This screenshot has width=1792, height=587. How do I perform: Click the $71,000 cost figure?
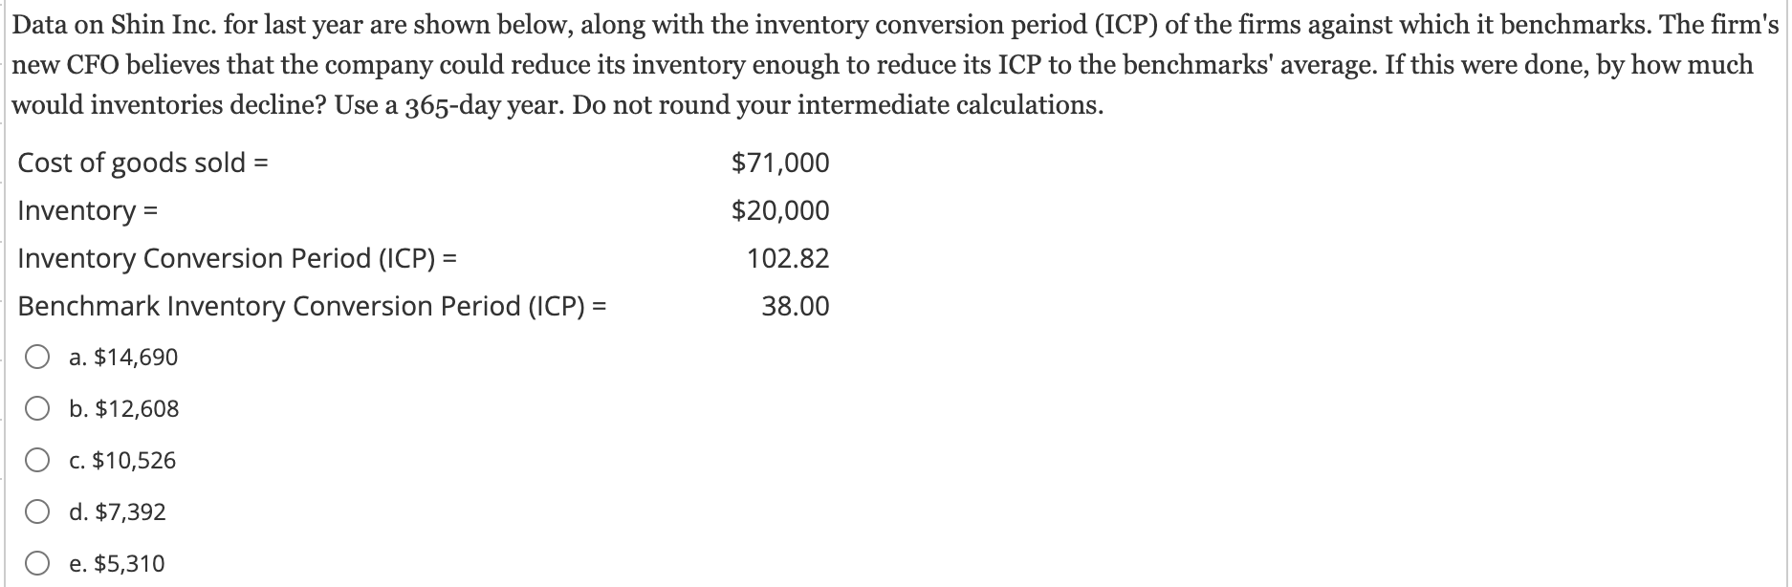click(780, 163)
